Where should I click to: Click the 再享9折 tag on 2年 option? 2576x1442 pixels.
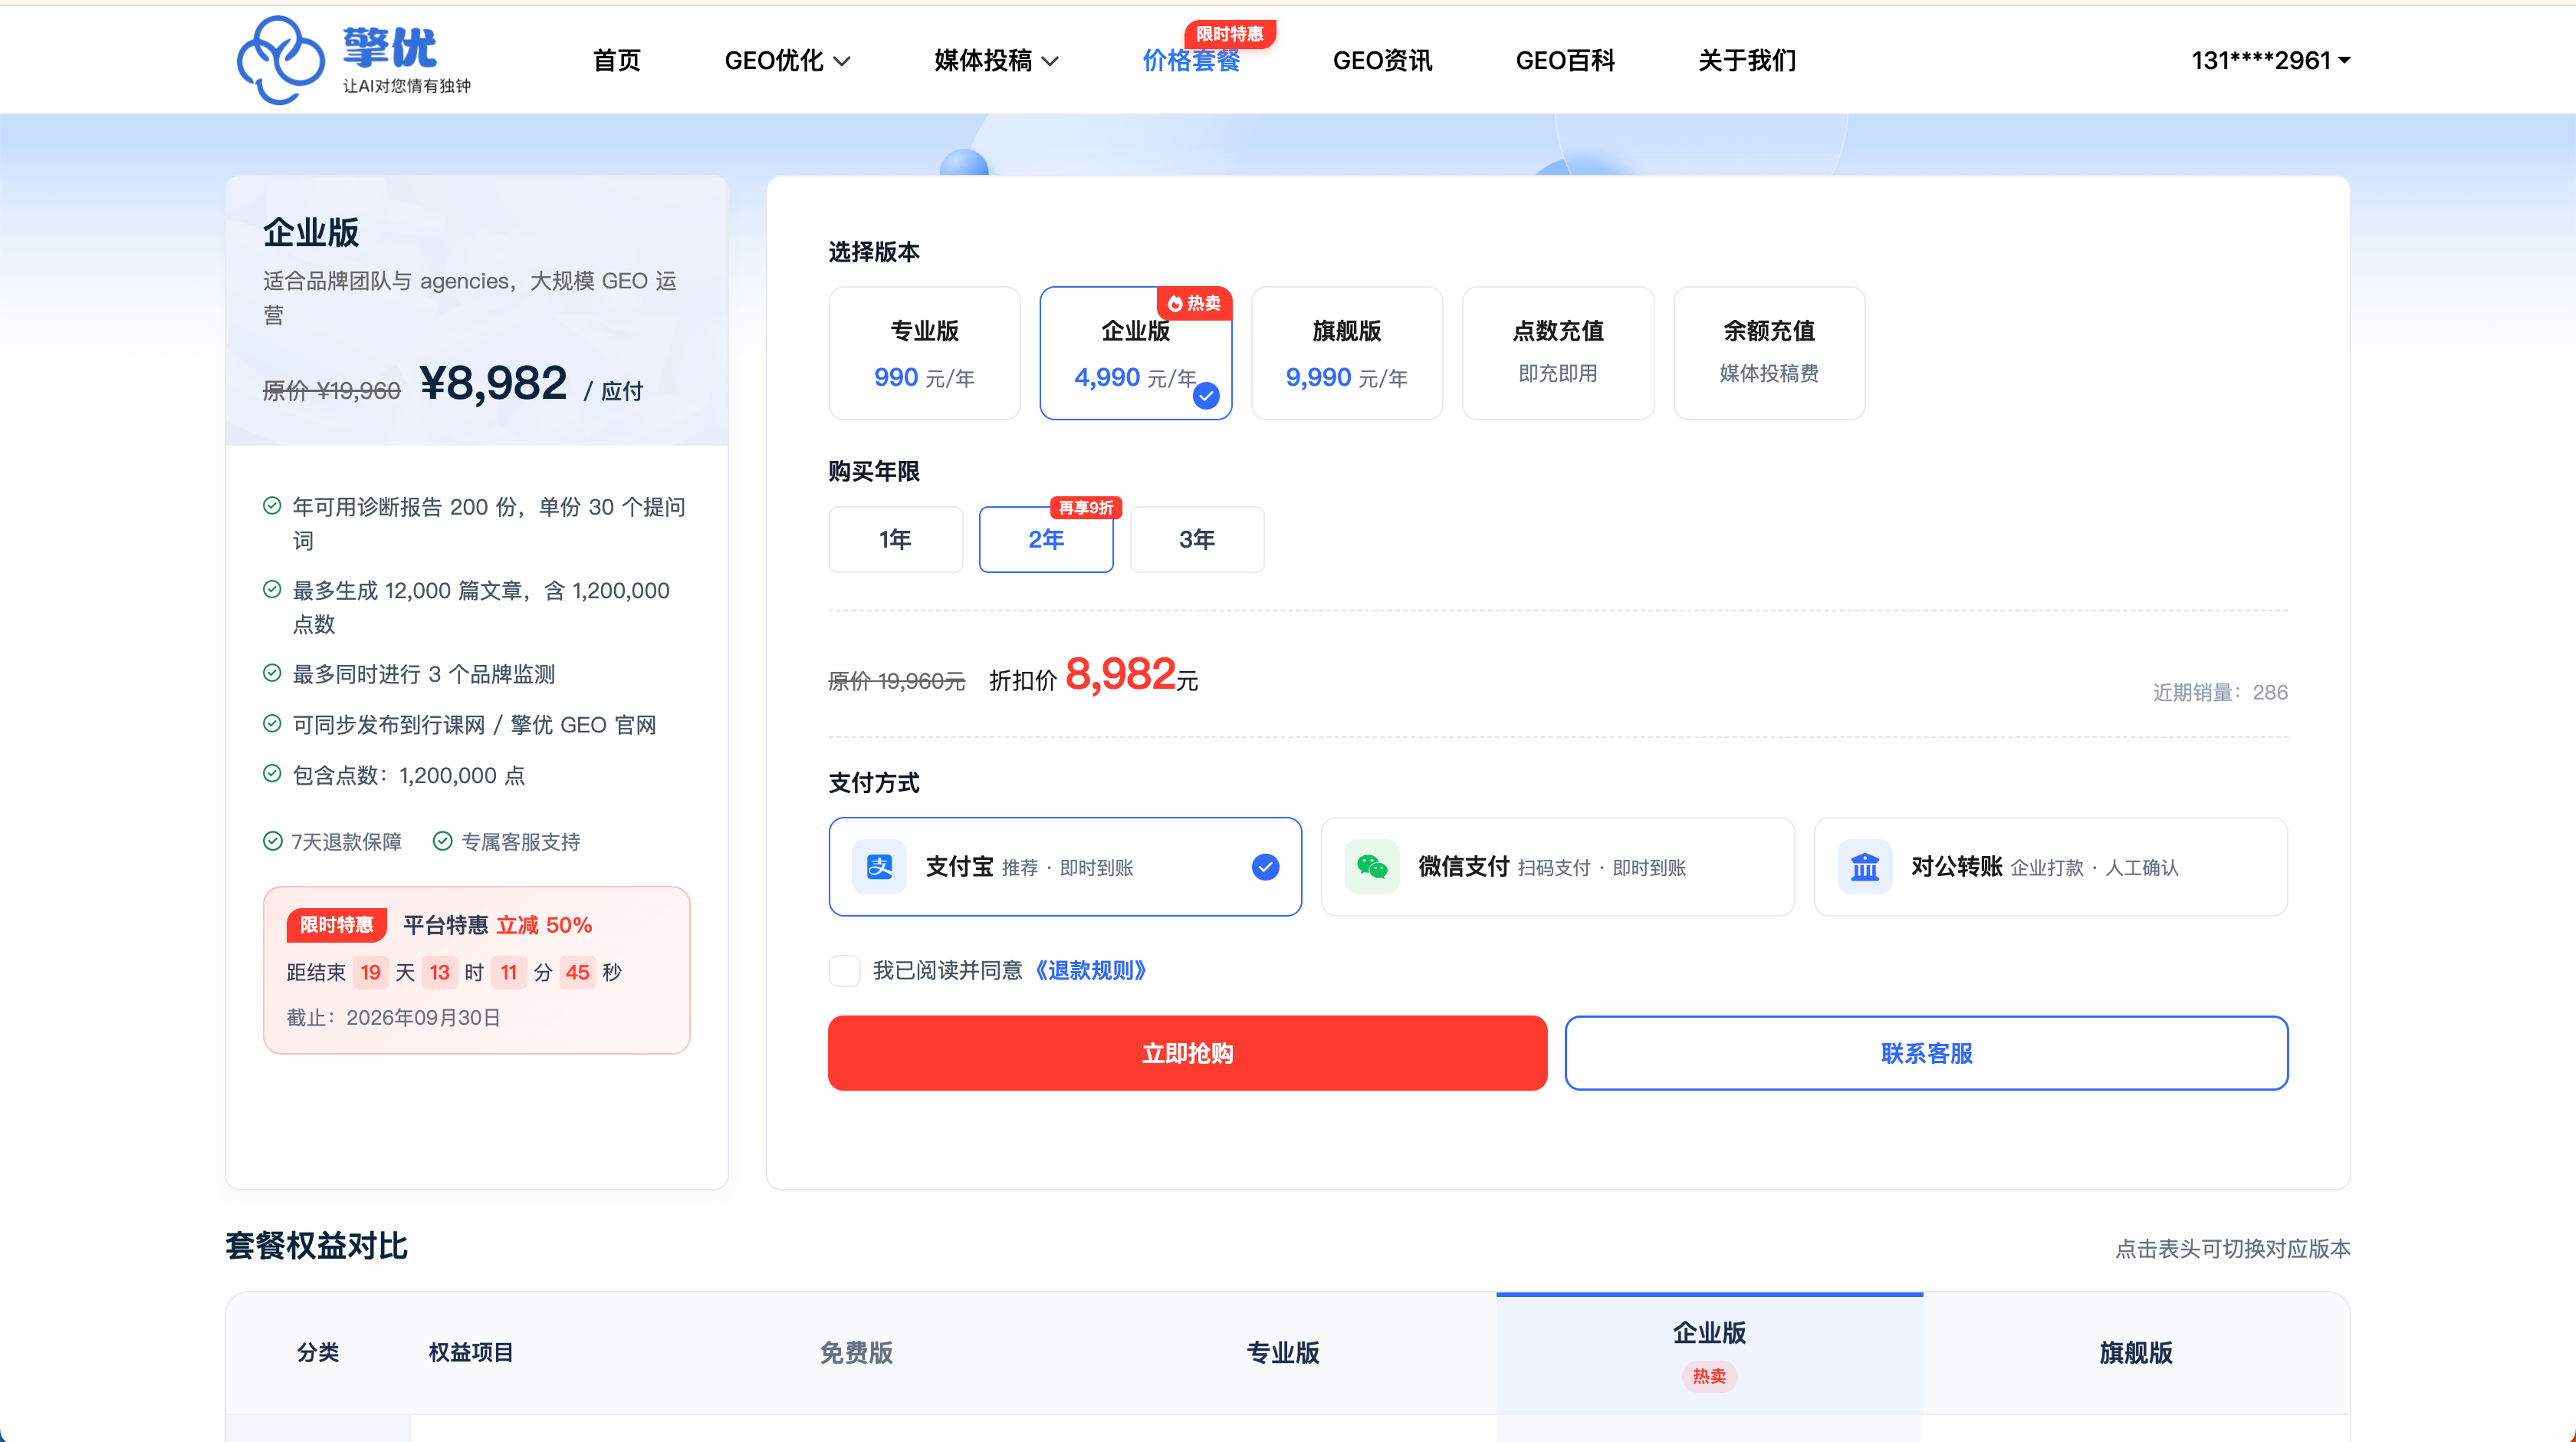(1086, 507)
